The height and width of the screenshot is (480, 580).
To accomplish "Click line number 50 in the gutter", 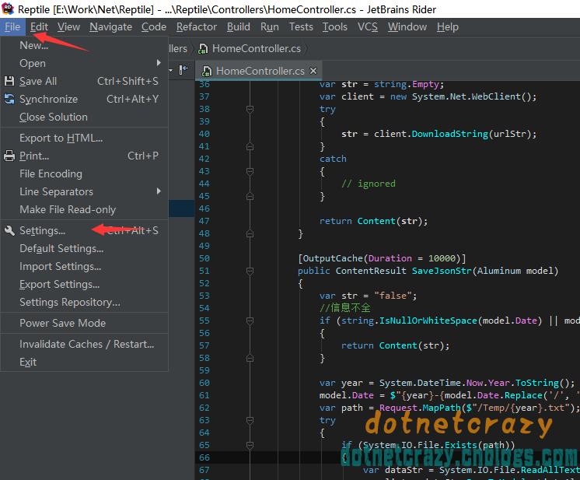I will (204, 258).
